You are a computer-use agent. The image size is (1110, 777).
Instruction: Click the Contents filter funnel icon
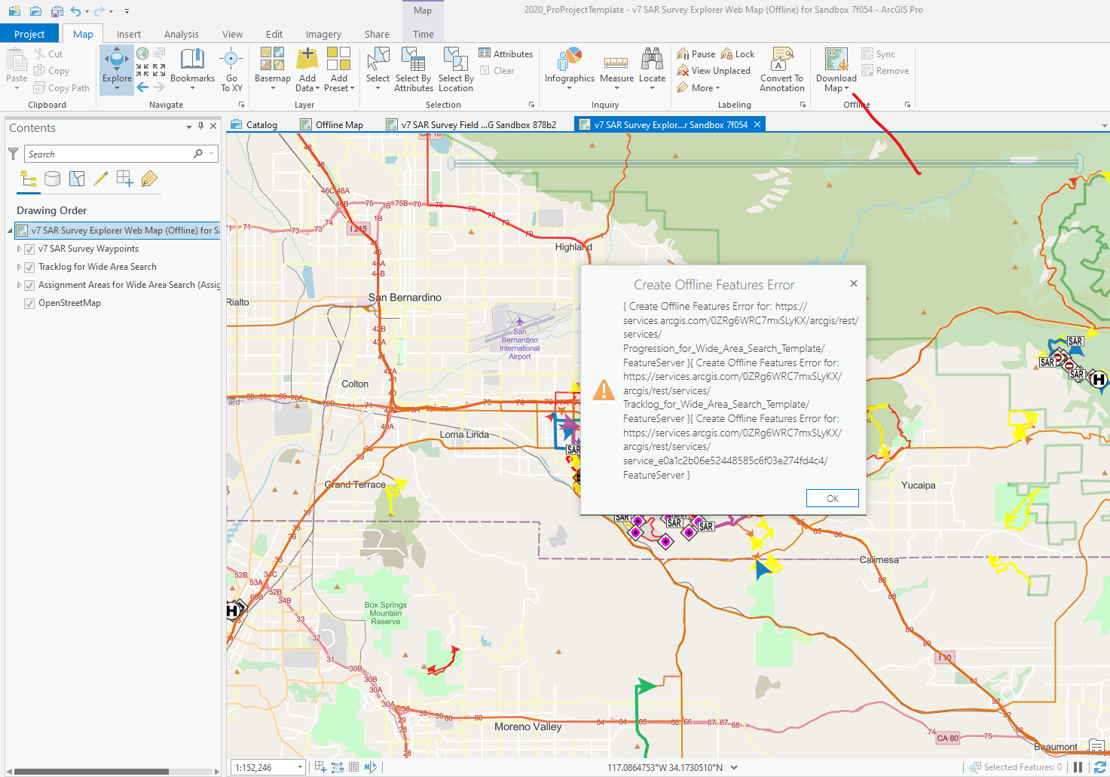(13, 154)
